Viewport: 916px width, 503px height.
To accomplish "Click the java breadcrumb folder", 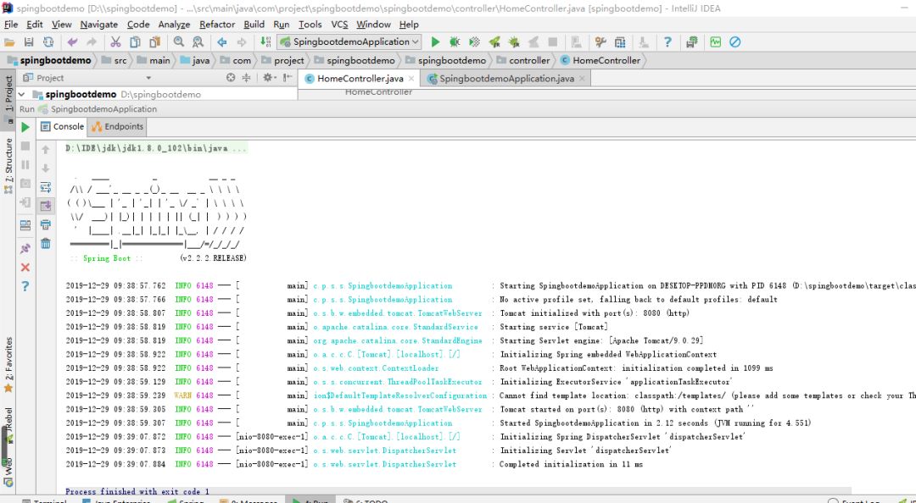I will pos(194,60).
